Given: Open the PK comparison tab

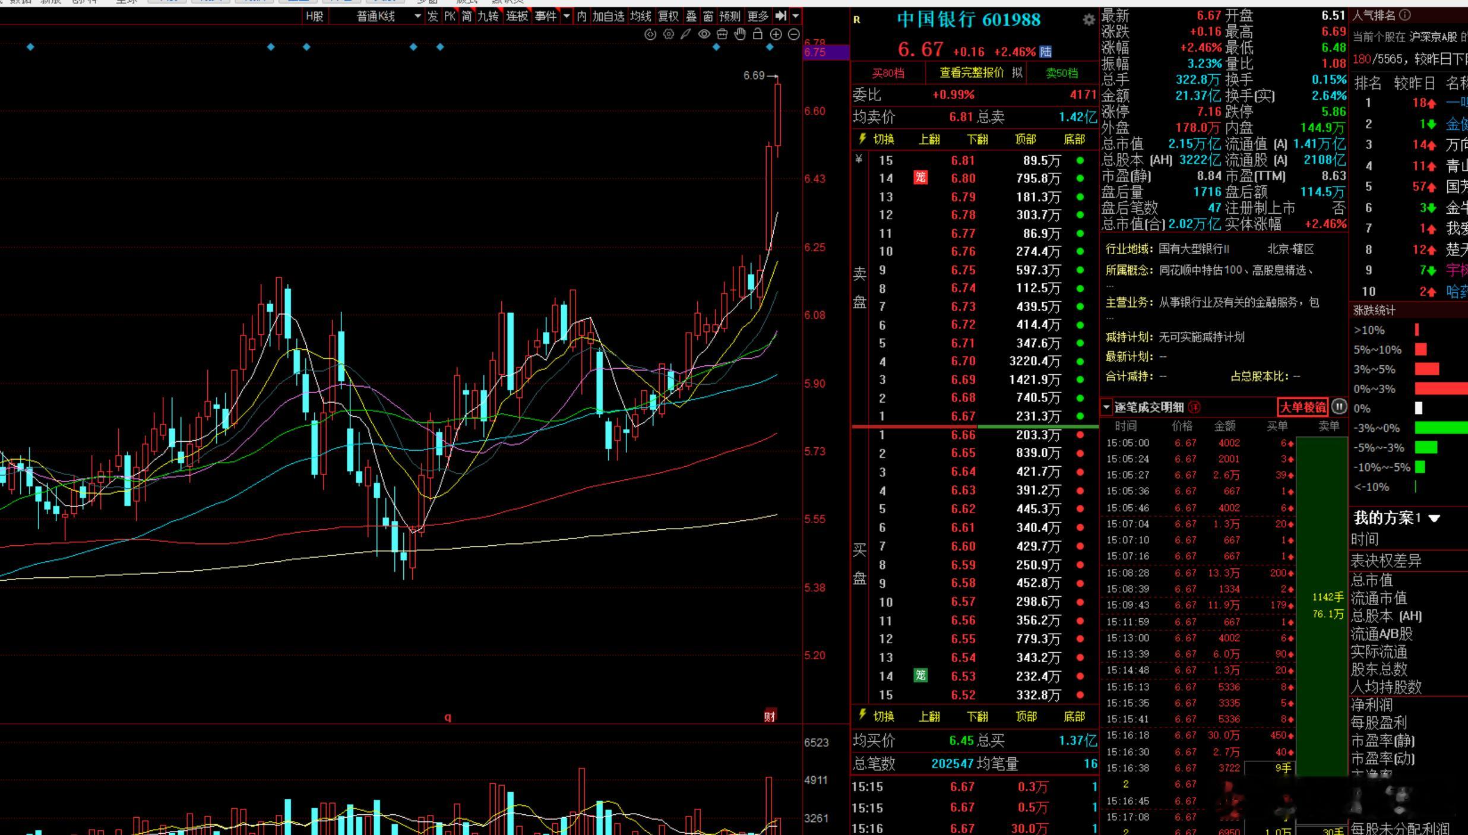Looking at the screenshot, I should click(x=450, y=16).
